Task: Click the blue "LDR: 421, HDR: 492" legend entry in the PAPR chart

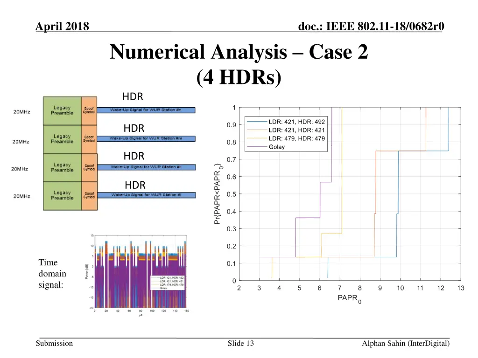Action: (296, 122)
